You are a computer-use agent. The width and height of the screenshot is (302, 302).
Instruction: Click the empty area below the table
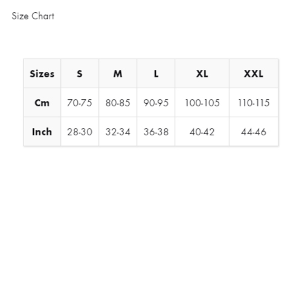(151, 222)
